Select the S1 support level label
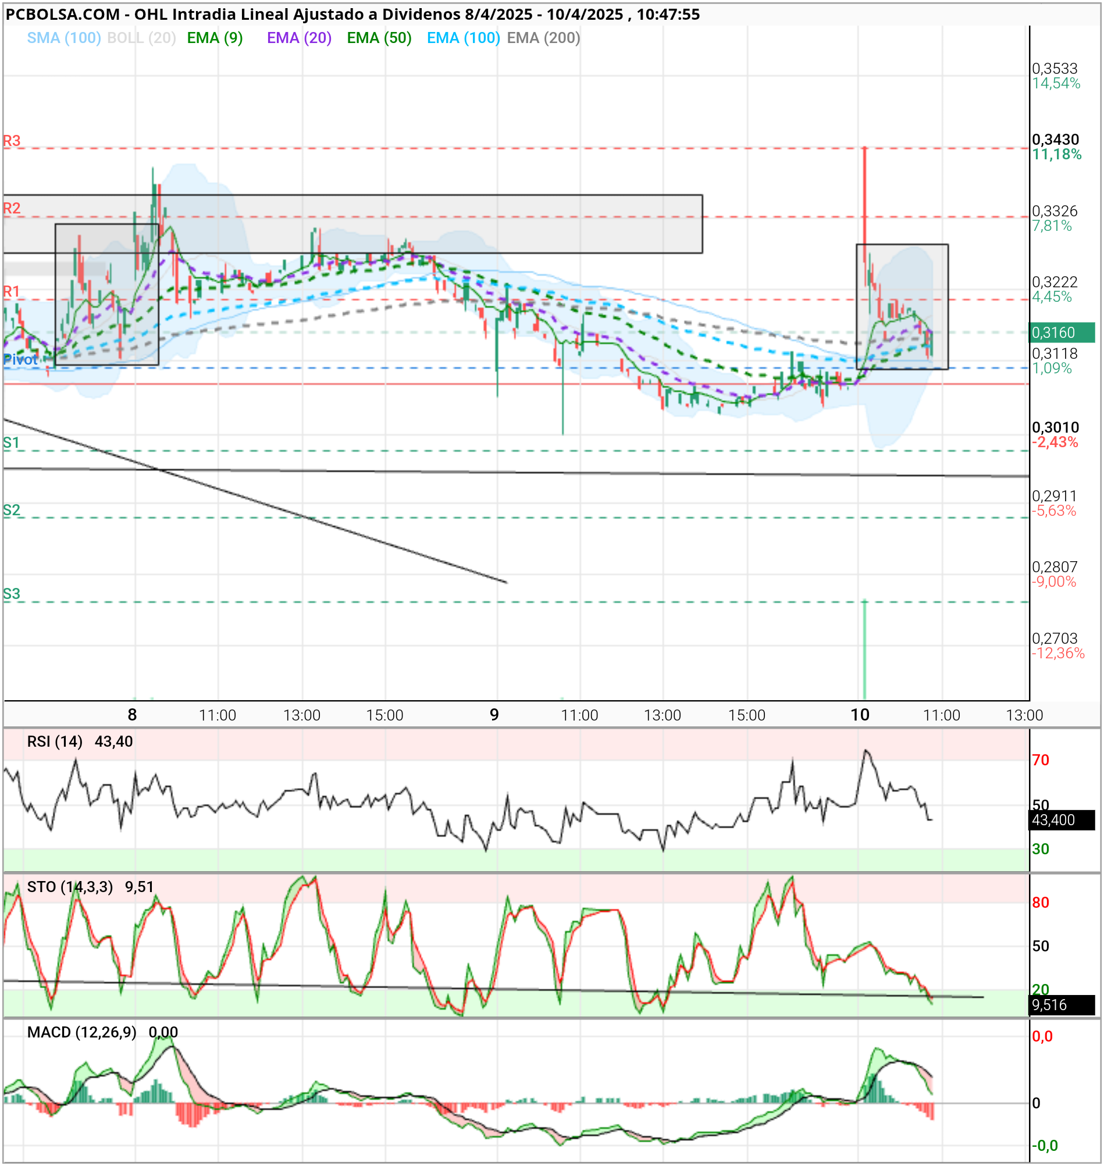1104x1166 pixels. pos(11,443)
